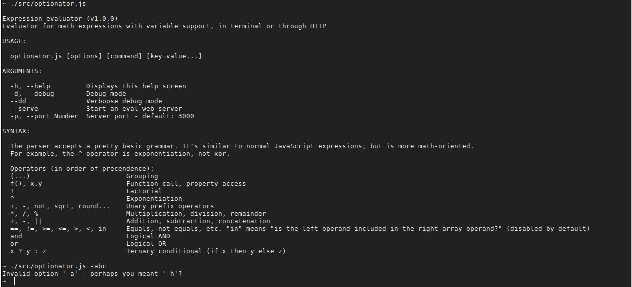
Task: Click 'Server port - default: 3000' text
Action: pyautogui.click(x=140, y=116)
